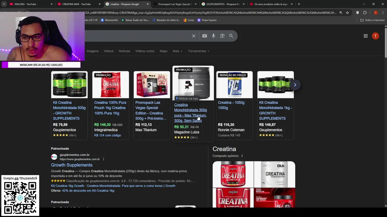Open the Google account avatar on the page
This screenshot has width=387, height=217.
click(375, 36)
